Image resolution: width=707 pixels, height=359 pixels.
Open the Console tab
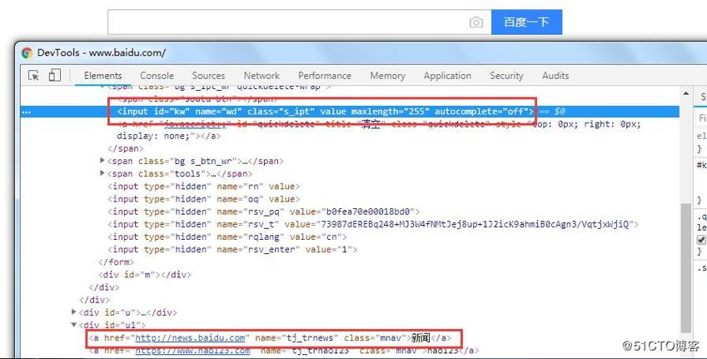(157, 76)
